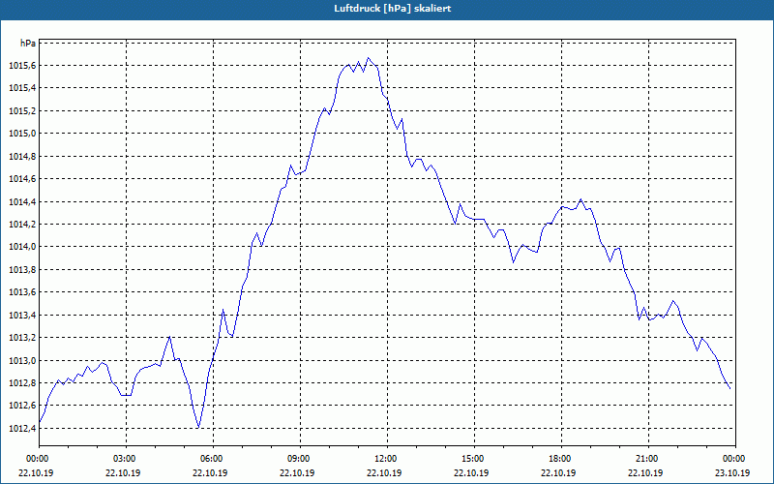774x484 pixels.
Task: Click the 23.10.19 date label
Action: coord(732,472)
